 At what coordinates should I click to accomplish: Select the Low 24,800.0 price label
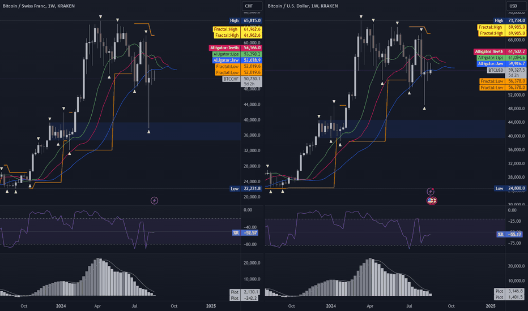pos(510,188)
